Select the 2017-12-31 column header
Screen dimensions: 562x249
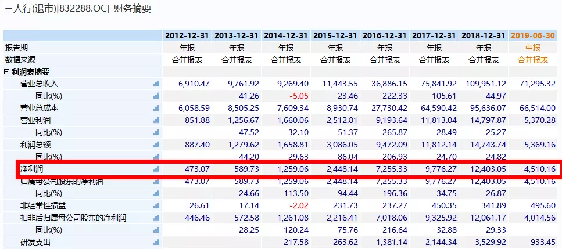point(434,36)
